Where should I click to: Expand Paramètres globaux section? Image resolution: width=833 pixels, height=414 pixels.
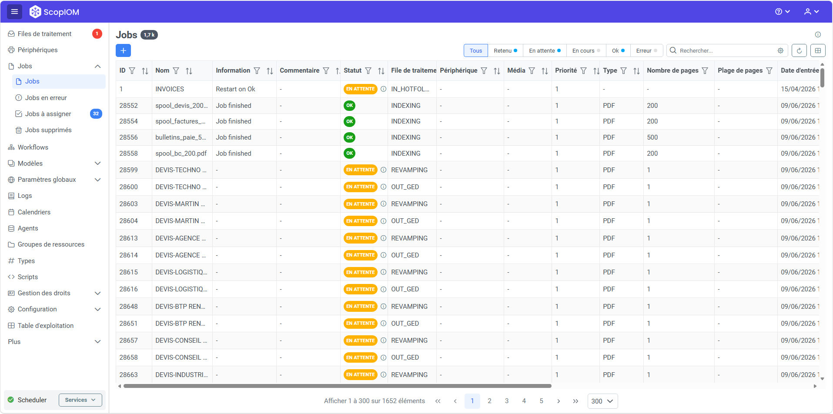tap(97, 180)
